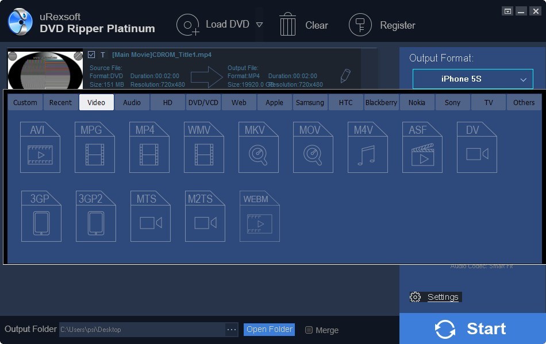Click the Clear trash can icon
This screenshot has width=546, height=344.
[287, 24]
